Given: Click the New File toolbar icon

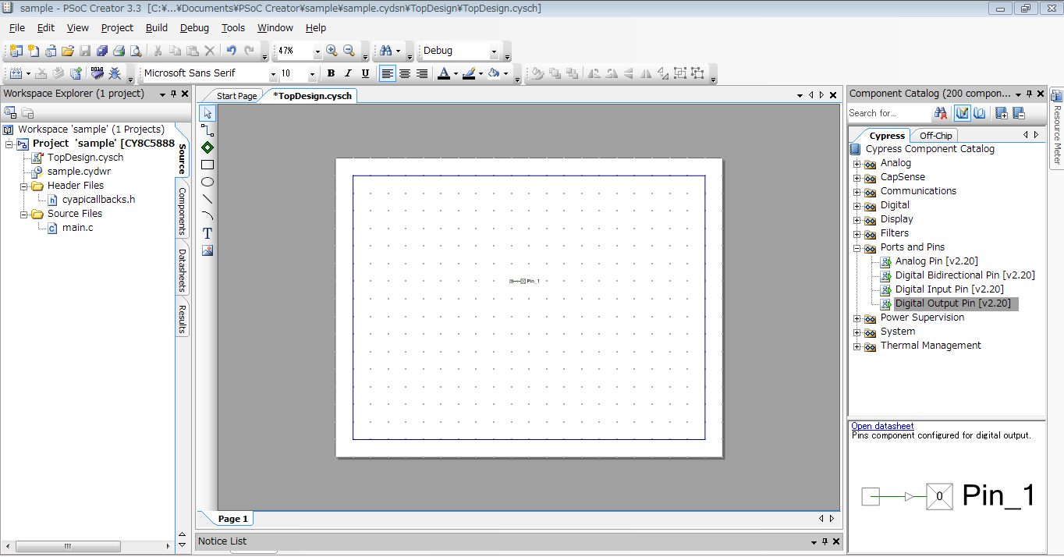Looking at the screenshot, I should click(x=34, y=51).
